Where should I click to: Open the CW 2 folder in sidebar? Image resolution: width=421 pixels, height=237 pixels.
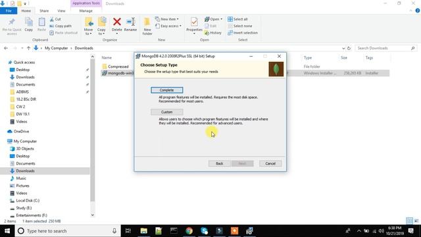(20, 107)
